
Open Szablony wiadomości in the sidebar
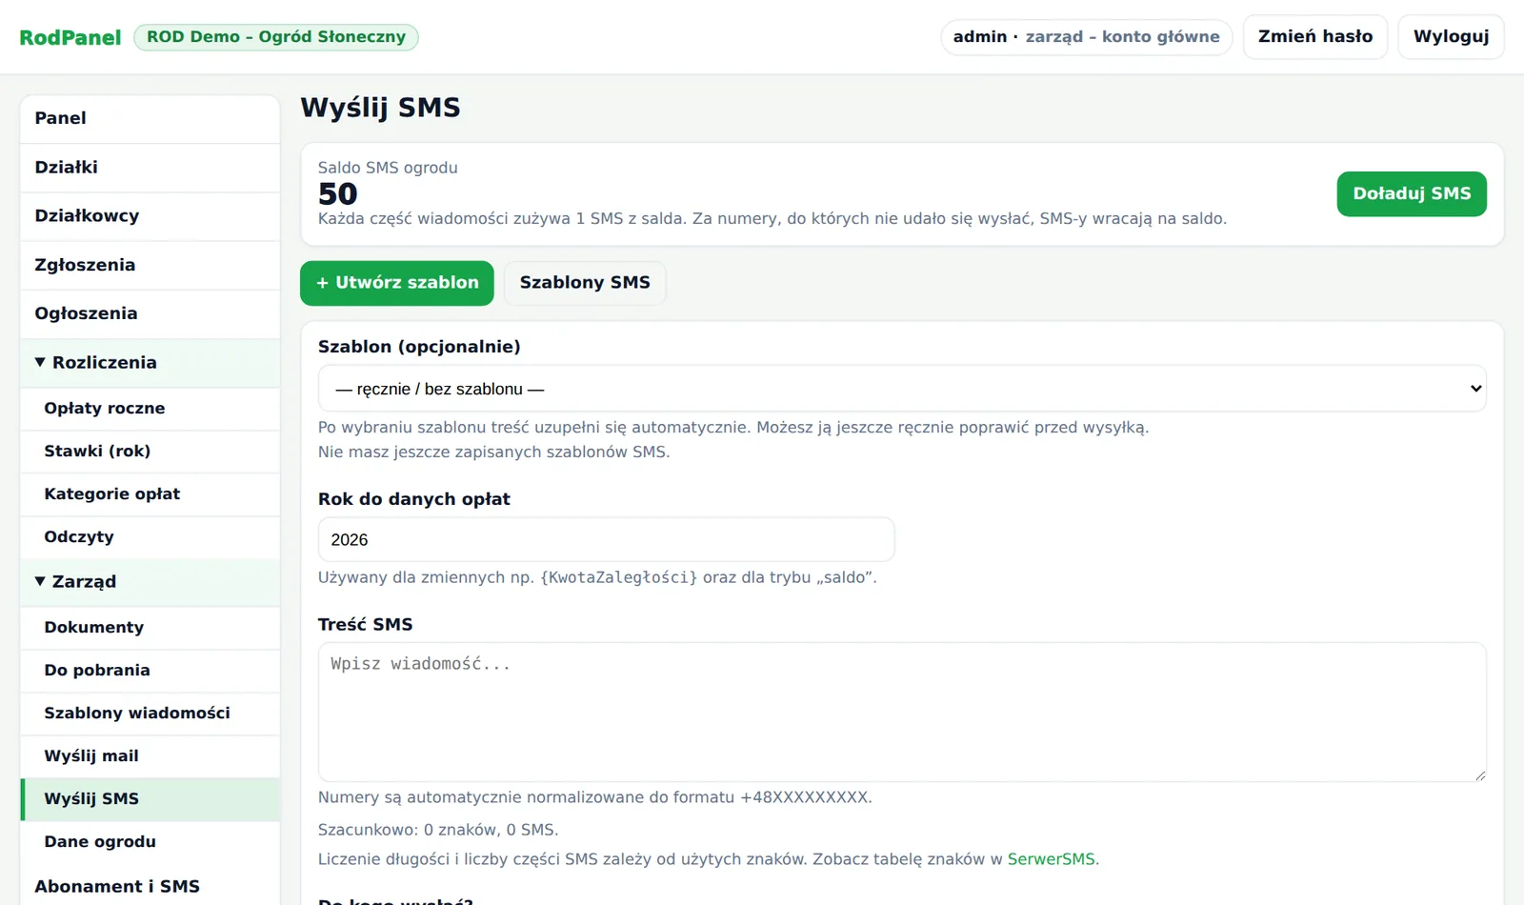point(150,714)
